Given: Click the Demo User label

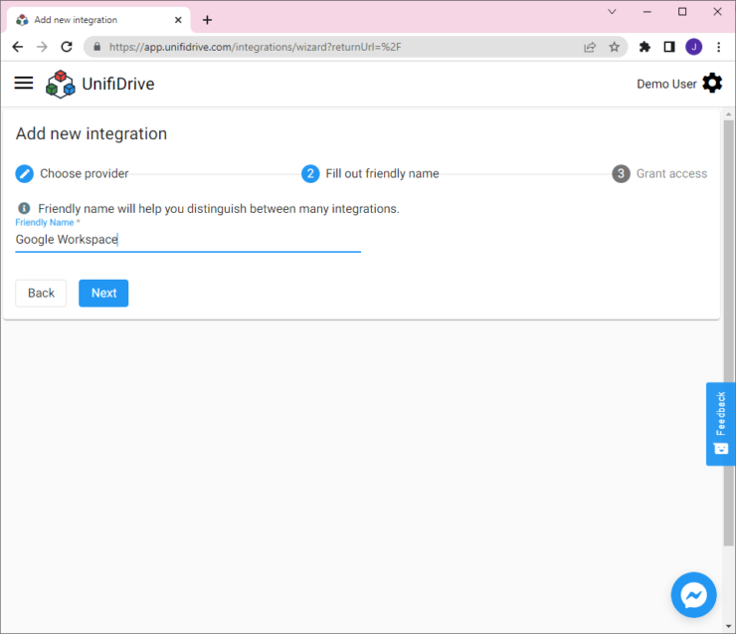Looking at the screenshot, I should [666, 84].
